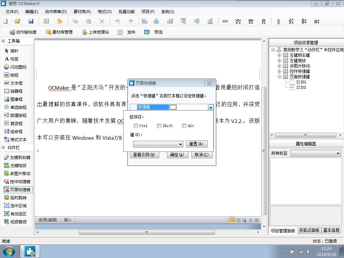
Task: Click the open folder toolbar icon
Action: pos(17,21)
